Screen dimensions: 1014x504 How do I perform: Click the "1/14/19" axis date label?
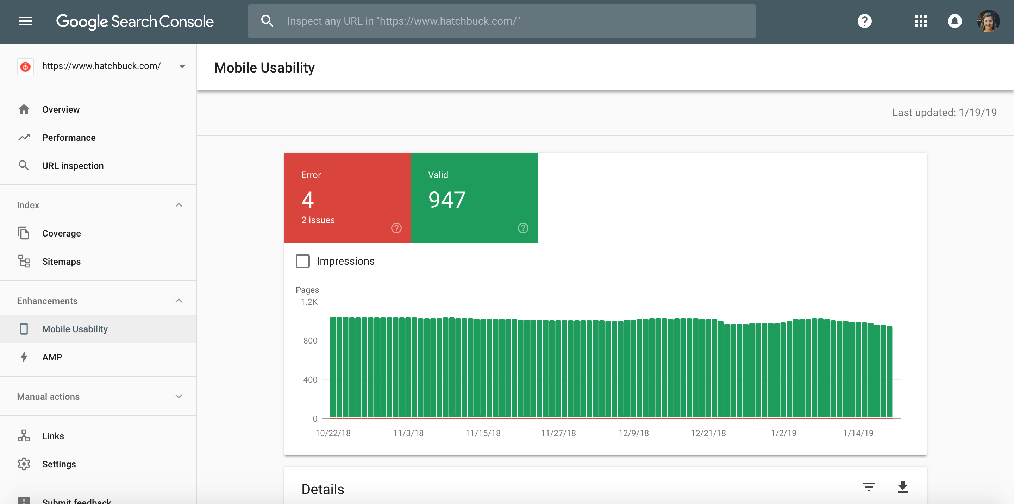[x=858, y=433]
